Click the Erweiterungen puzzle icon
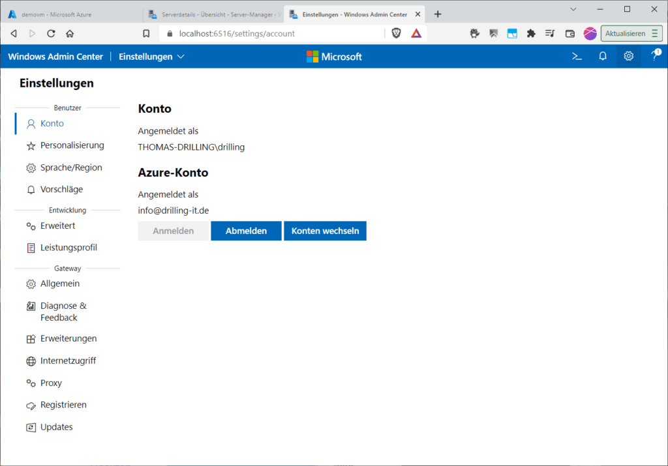Viewport: 668px width, 466px height. [x=31, y=339]
